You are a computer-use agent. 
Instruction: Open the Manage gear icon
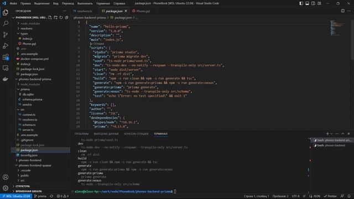click(6, 188)
